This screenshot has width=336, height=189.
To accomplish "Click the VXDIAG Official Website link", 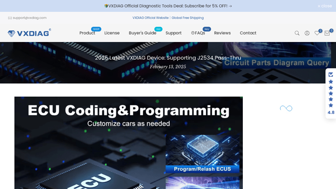I will [x=150, y=18].
